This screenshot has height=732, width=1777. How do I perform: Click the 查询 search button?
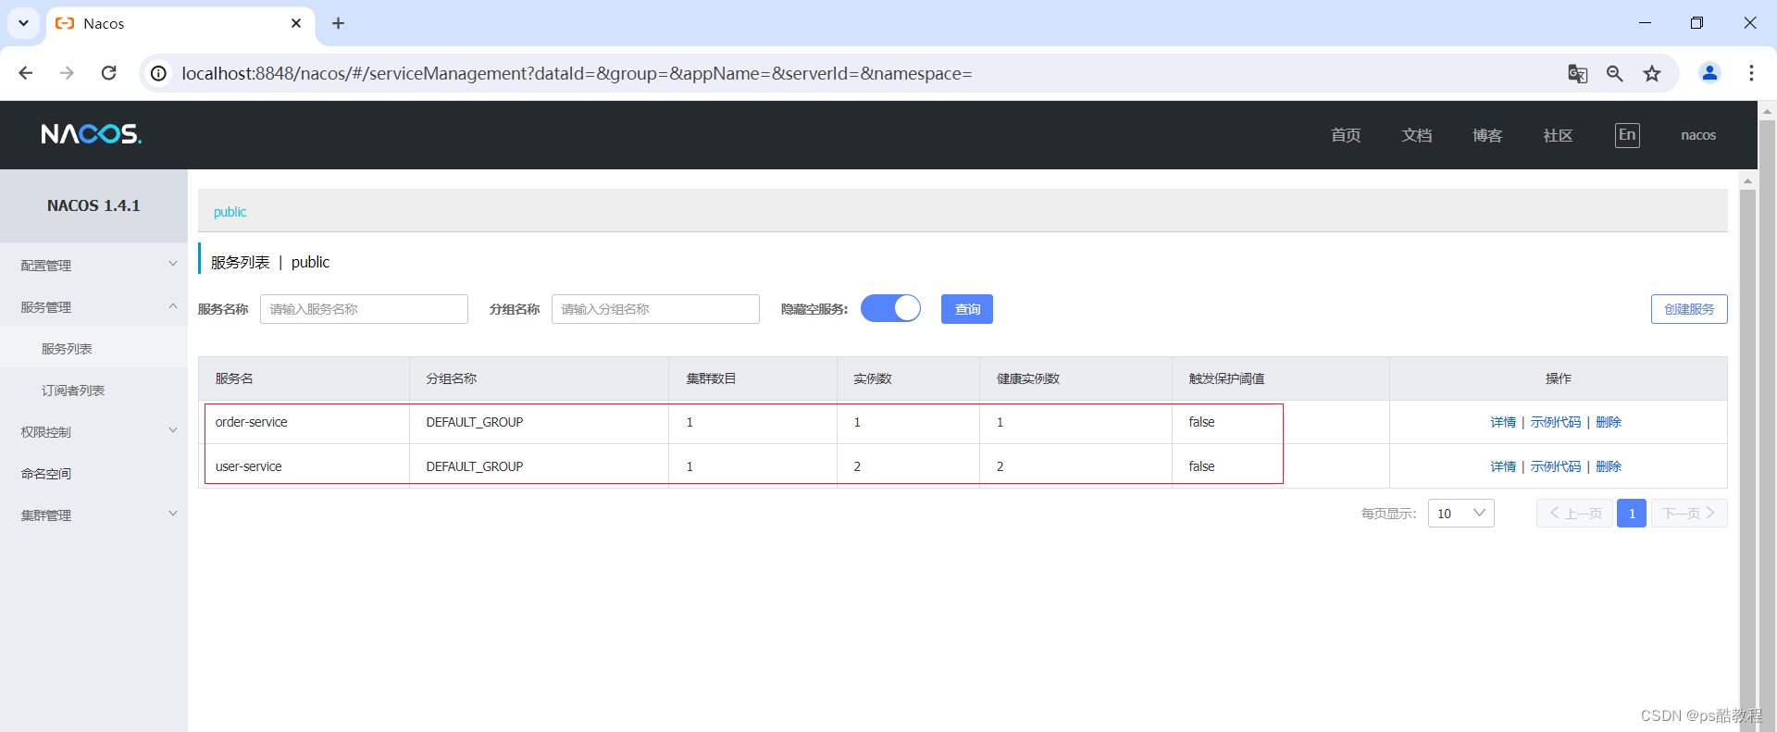point(967,309)
